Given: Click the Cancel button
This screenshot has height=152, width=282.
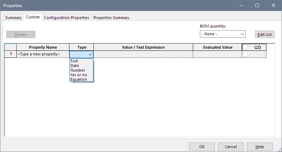Looking at the screenshot, I should pos(230,147).
